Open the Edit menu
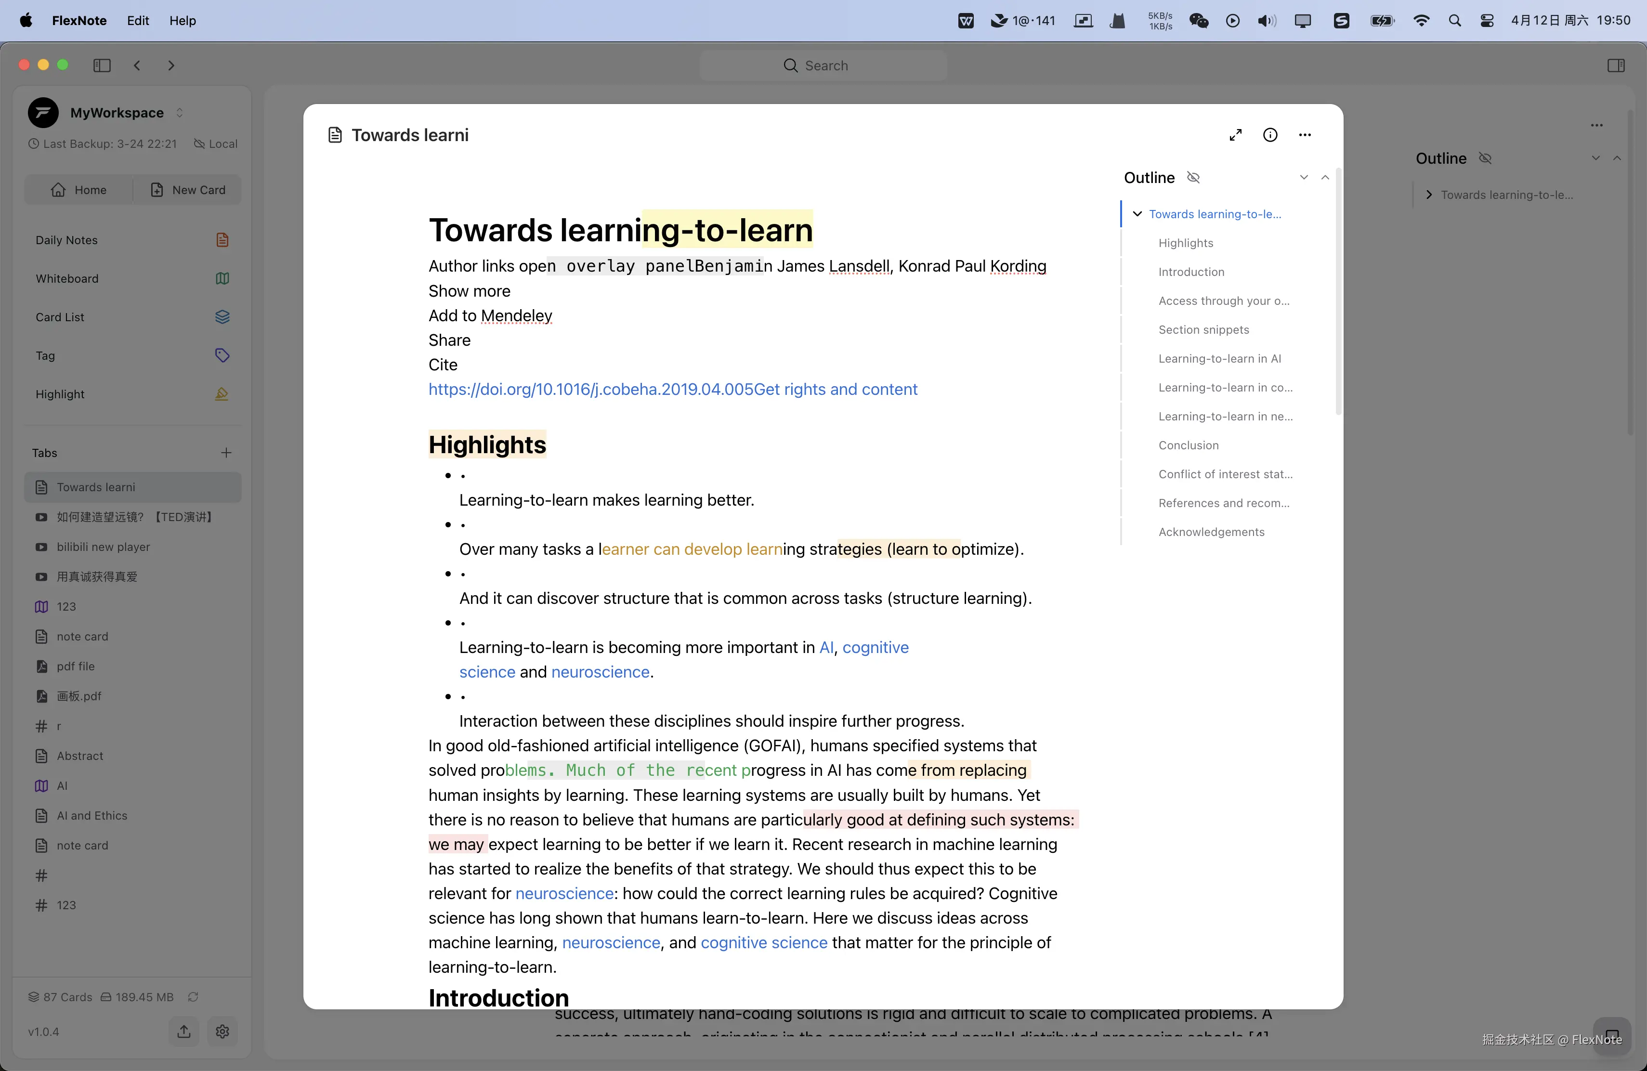Viewport: 1647px width, 1071px height. pos(138,21)
